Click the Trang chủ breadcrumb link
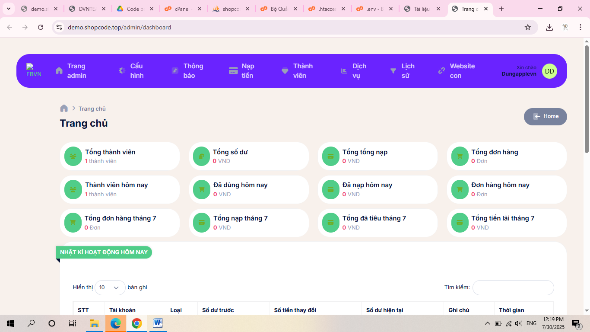 click(92, 109)
